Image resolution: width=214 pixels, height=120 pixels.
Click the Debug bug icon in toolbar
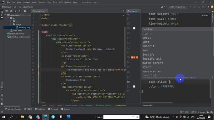point(195,7)
